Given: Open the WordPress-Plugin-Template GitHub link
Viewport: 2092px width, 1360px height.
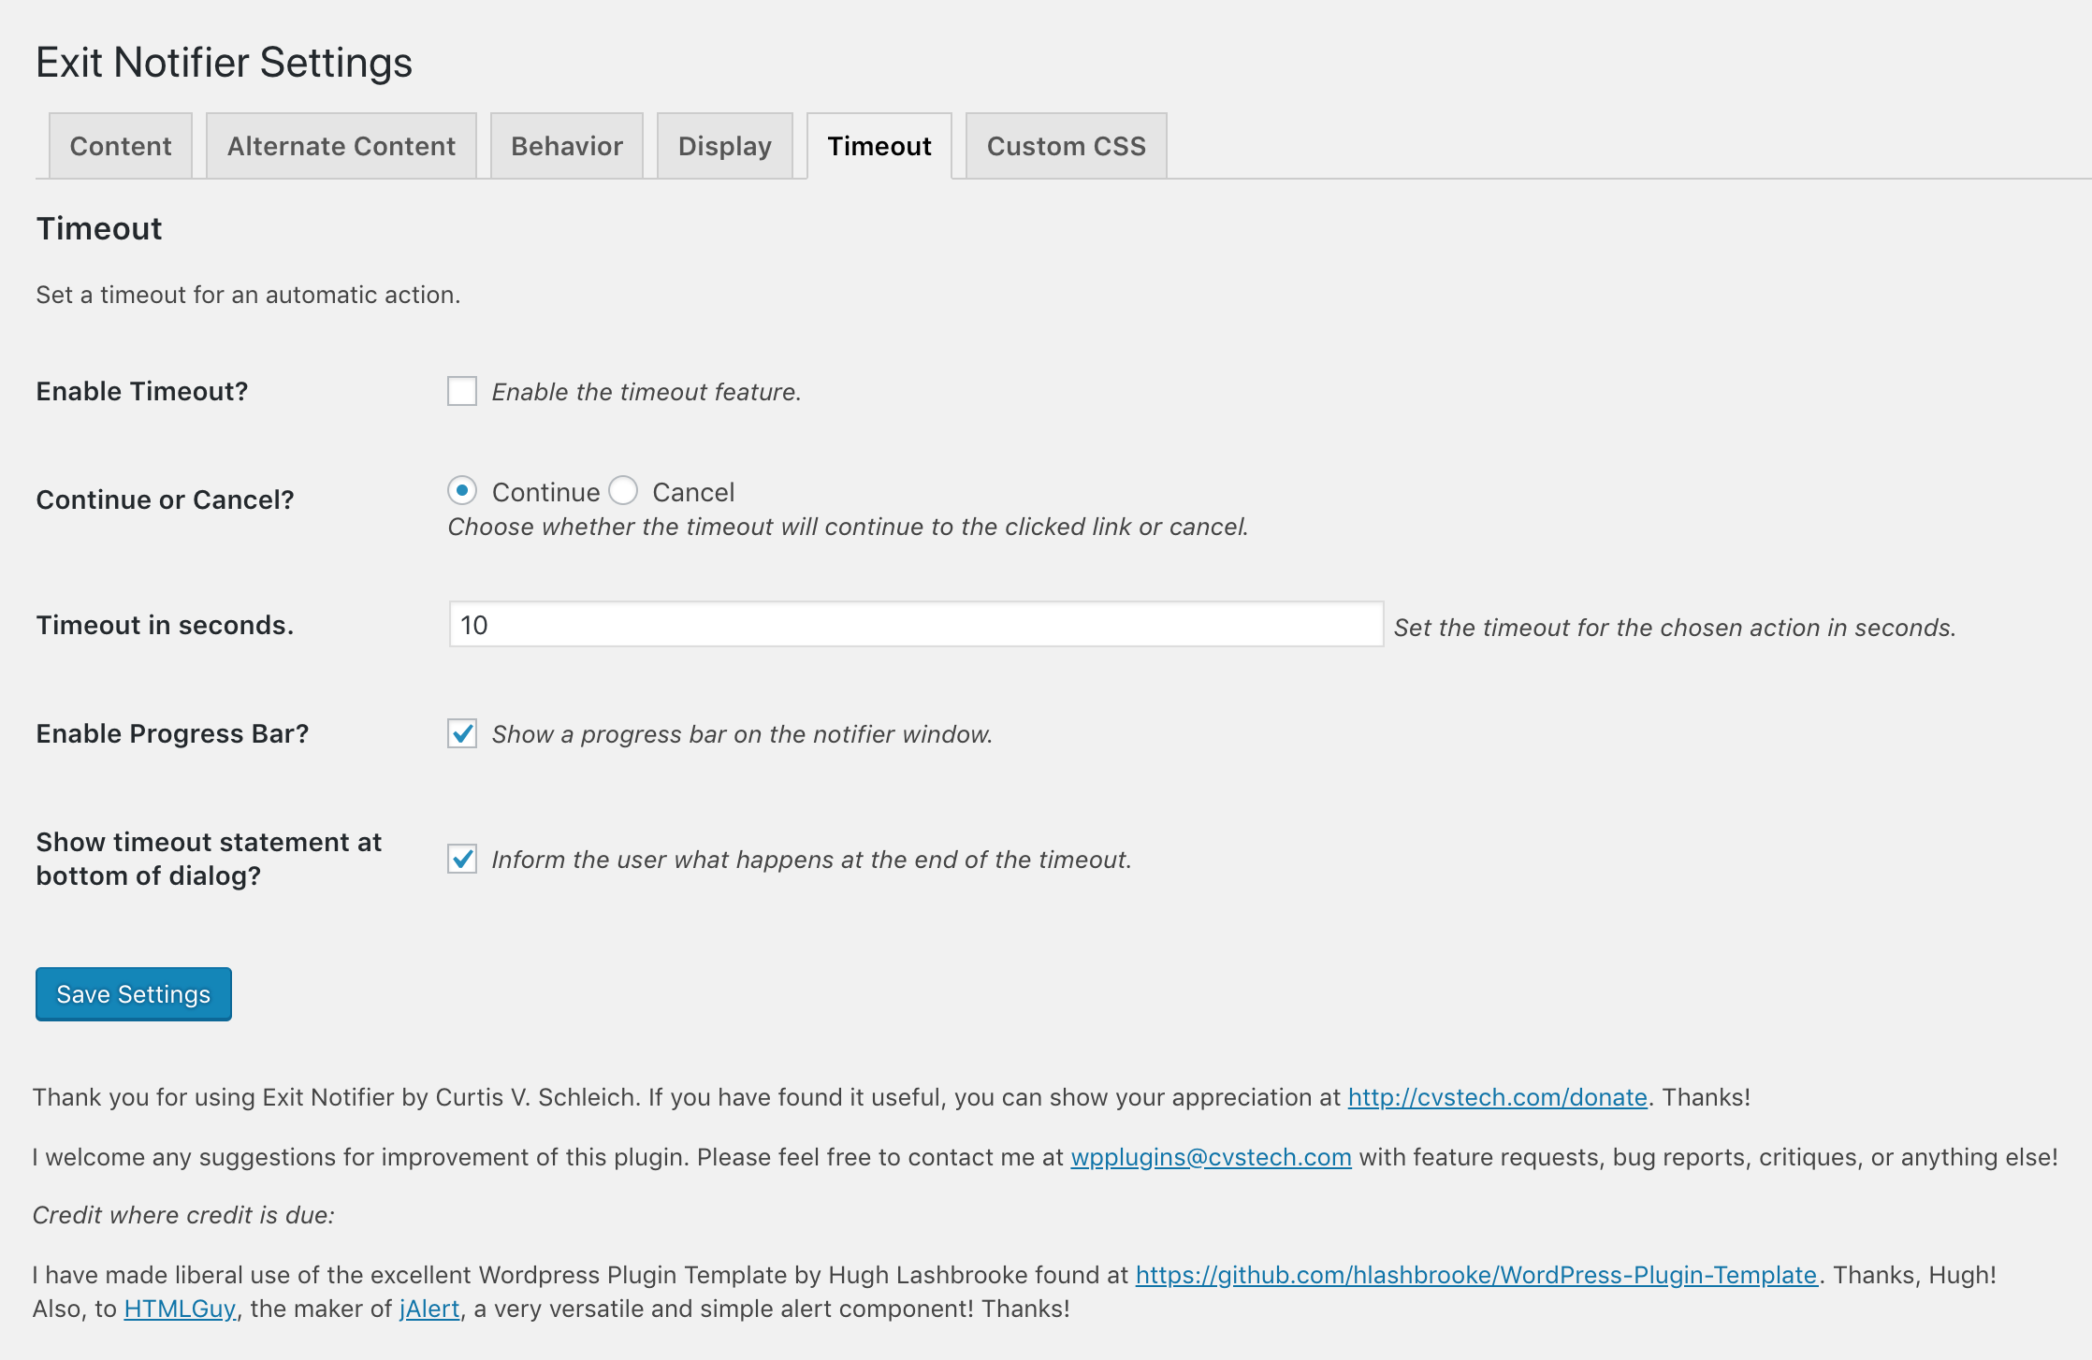Looking at the screenshot, I should (x=1476, y=1275).
